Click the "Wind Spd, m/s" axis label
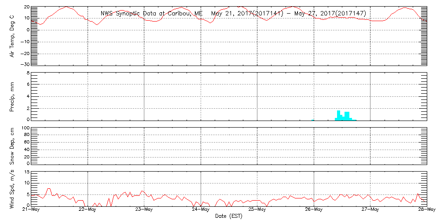Image resolution: width=440 pixels, height=220 pixels. 12,188
